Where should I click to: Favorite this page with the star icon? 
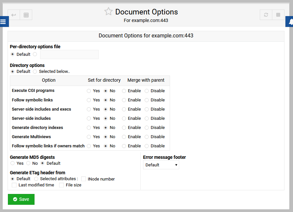[109, 11]
